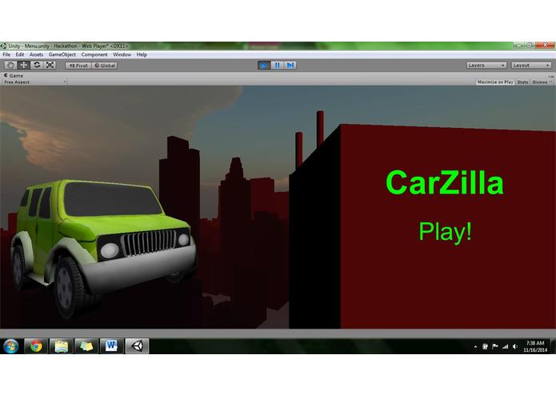Open the Help menu
This screenshot has width=556, height=395.
tap(142, 54)
